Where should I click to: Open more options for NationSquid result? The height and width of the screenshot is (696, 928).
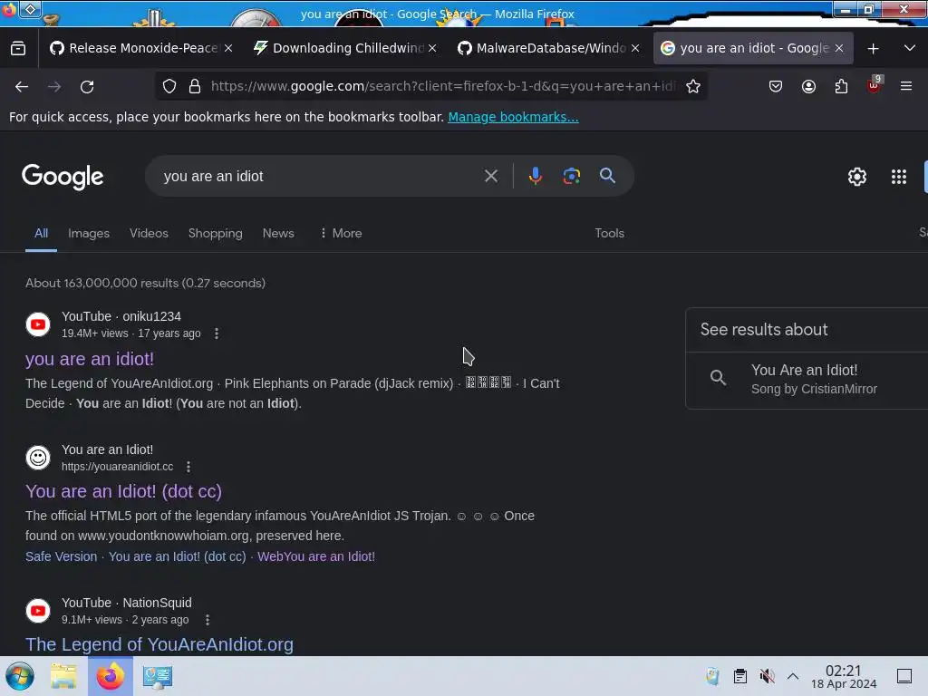click(x=208, y=620)
